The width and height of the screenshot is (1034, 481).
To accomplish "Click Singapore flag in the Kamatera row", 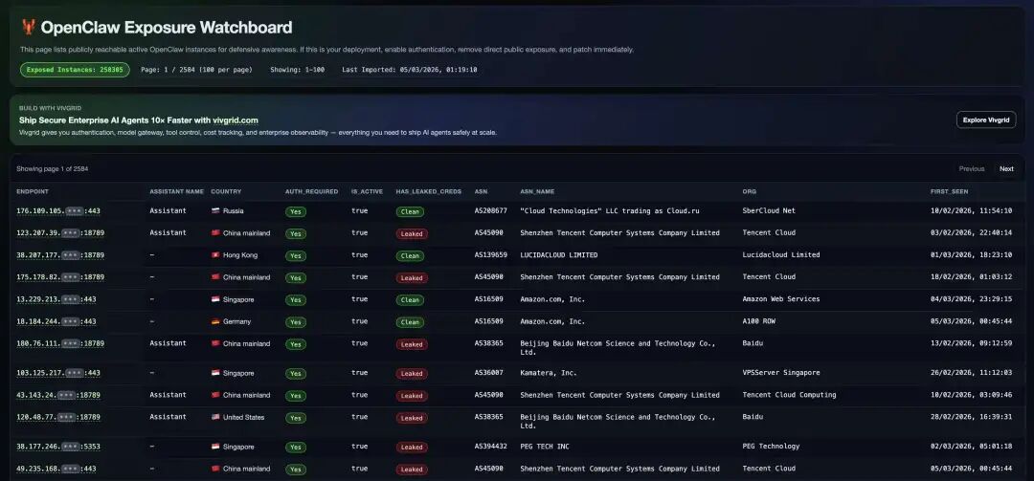I will 215,373.
